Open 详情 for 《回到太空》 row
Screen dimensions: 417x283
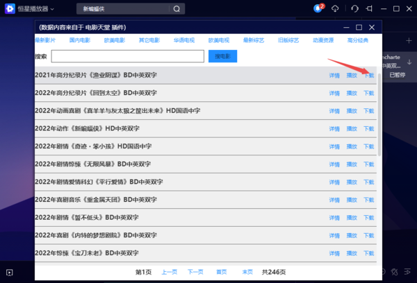(334, 93)
